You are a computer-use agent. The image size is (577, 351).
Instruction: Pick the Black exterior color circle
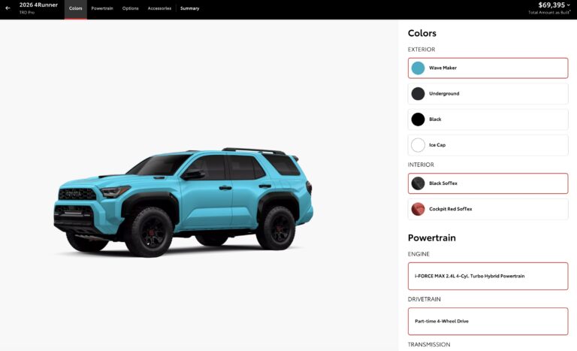click(418, 120)
